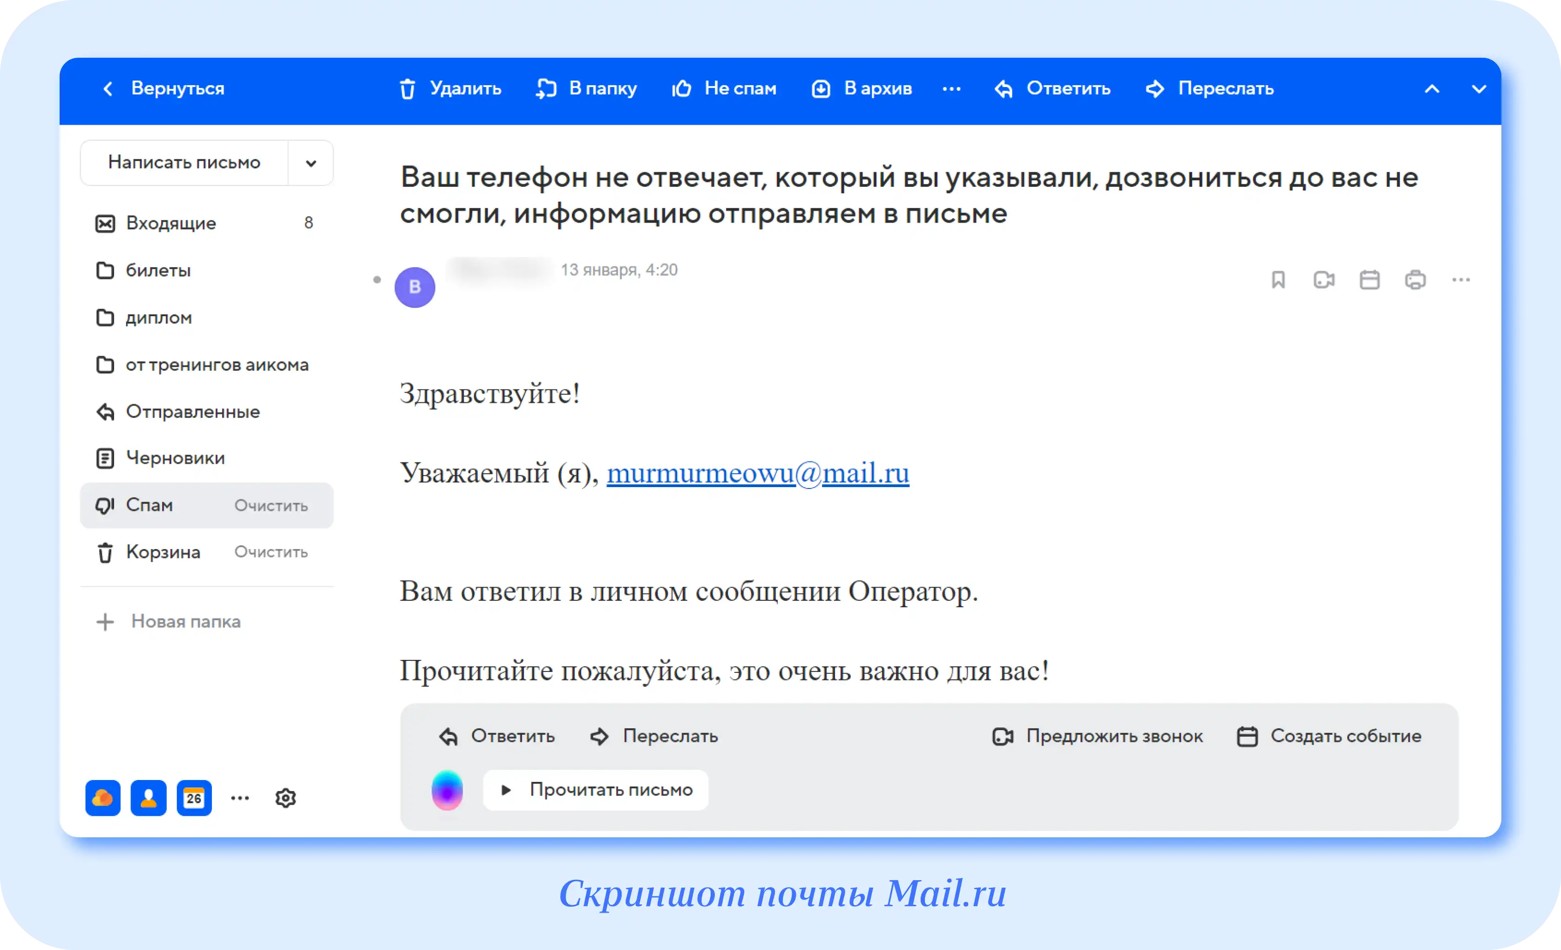Mark the message as Не спам
This screenshot has height=950, width=1561.
(x=724, y=88)
